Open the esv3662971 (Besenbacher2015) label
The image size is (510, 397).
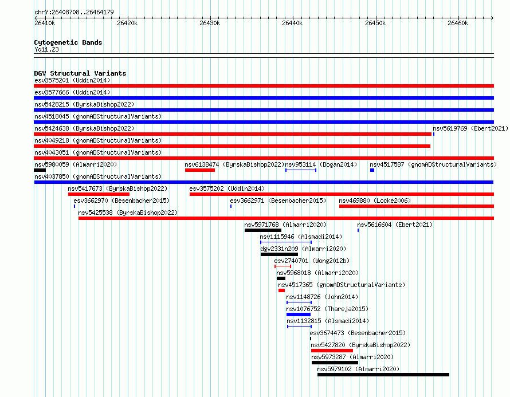[x=278, y=201]
